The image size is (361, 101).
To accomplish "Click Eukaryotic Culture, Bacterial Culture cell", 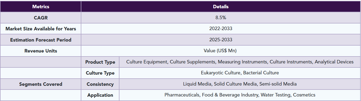I will pyautogui.click(x=240, y=73).
